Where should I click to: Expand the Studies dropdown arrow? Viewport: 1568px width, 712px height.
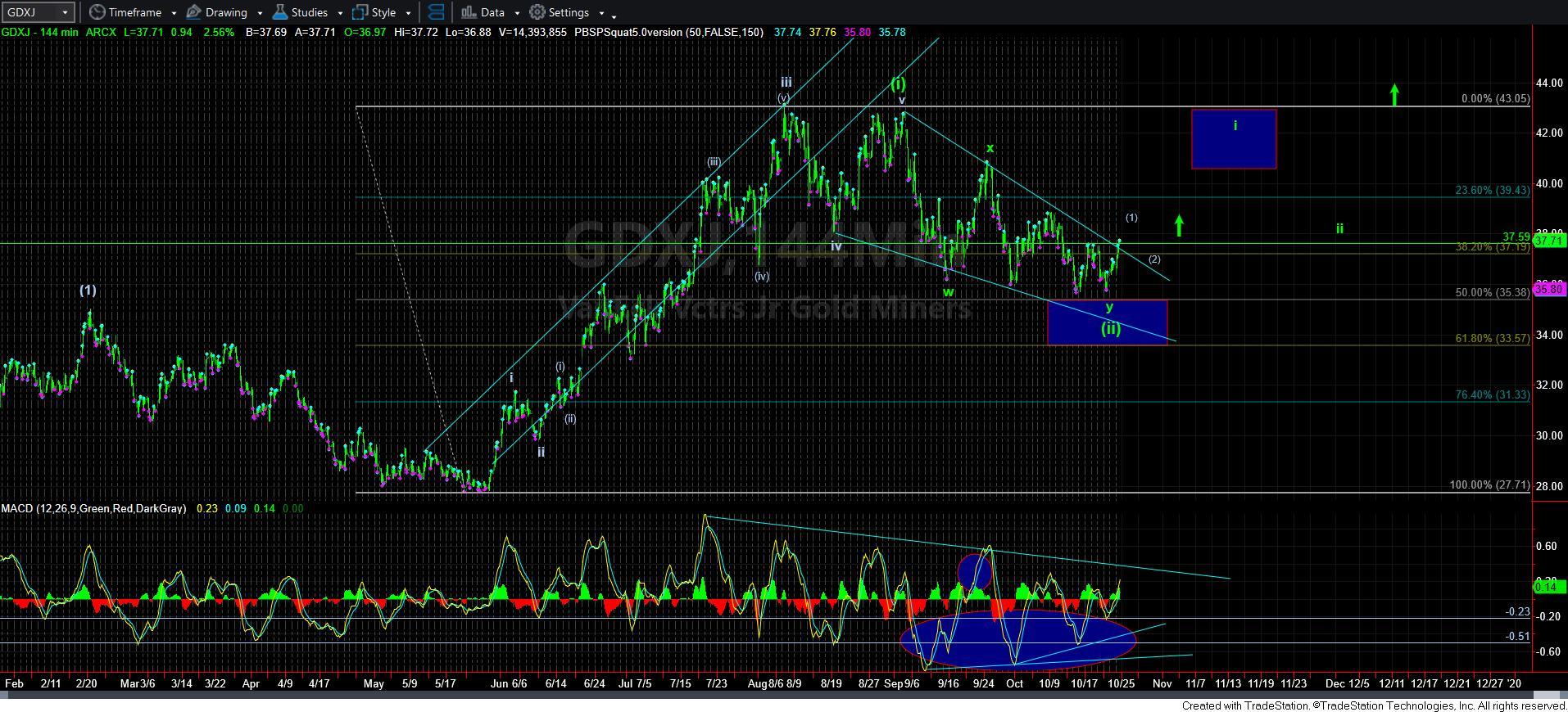point(340,13)
